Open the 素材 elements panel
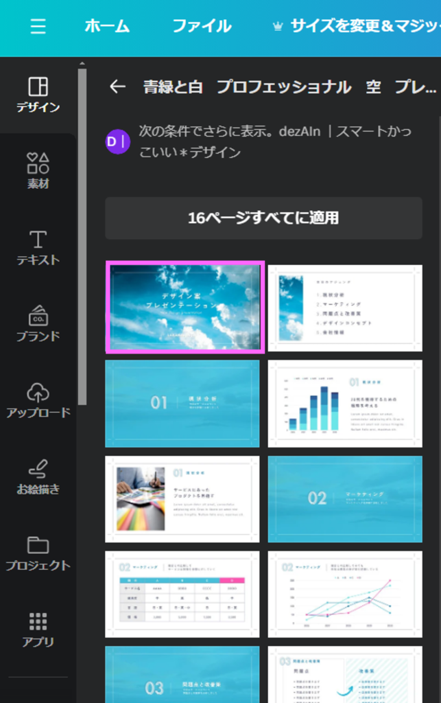Screen dimensions: 441x703 click(x=38, y=171)
